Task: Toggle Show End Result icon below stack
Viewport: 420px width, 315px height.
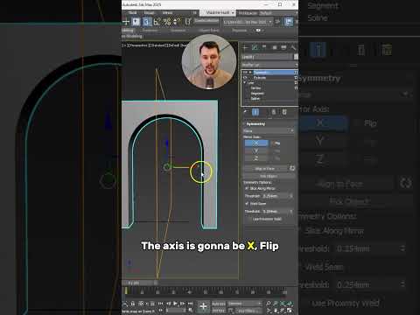Action: pyautogui.click(x=255, y=112)
